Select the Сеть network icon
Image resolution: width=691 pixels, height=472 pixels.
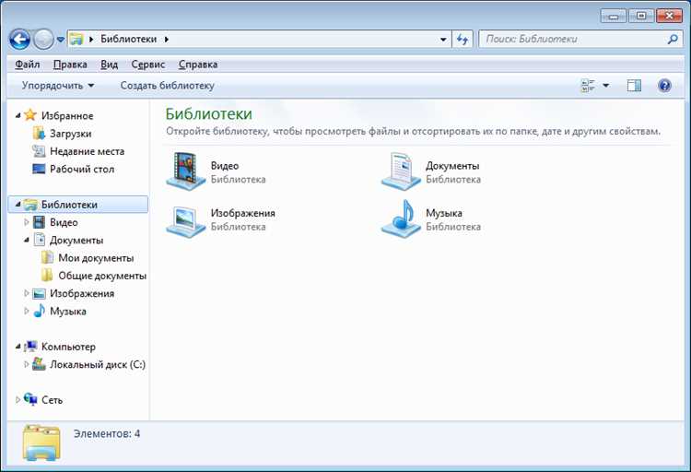point(30,399)
